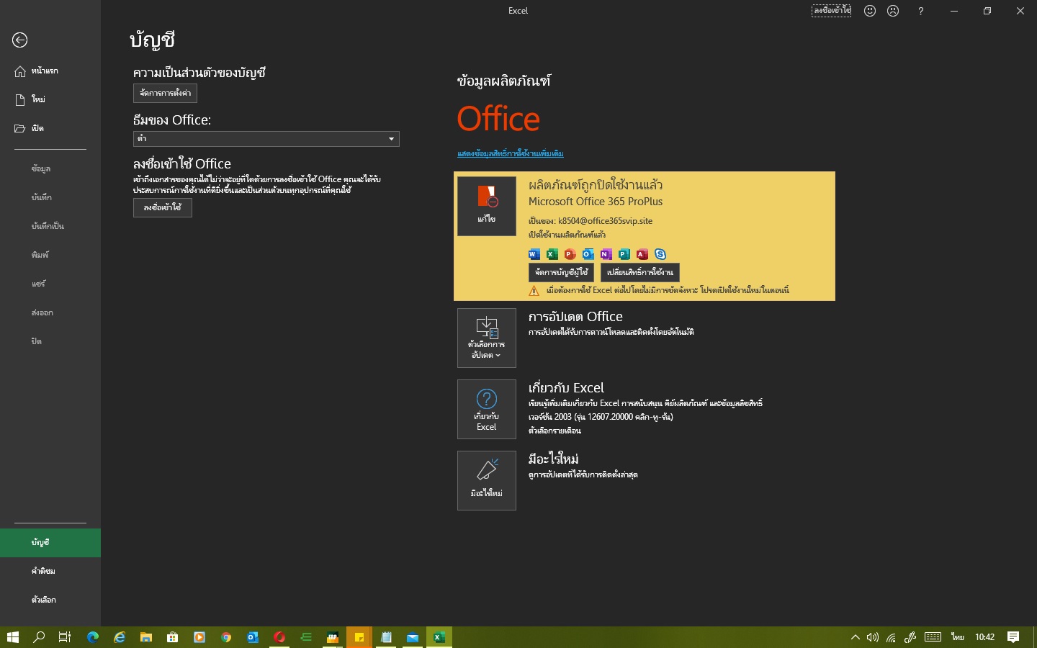The height and width of the screenshot is (648, 1037).
Task: Launch Internet Explorer from the taskbar
Action: click(x=120, y=637)
